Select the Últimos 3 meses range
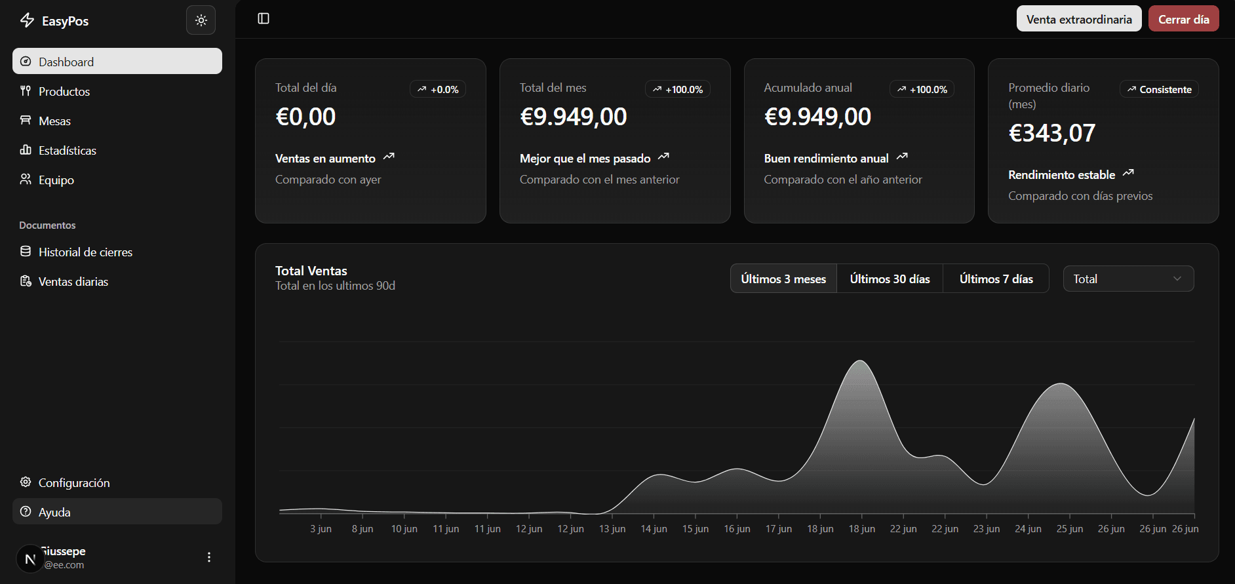1235x584 pixels. (783, 279)
